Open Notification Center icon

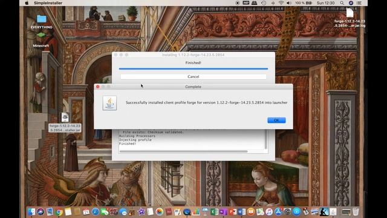359,3
